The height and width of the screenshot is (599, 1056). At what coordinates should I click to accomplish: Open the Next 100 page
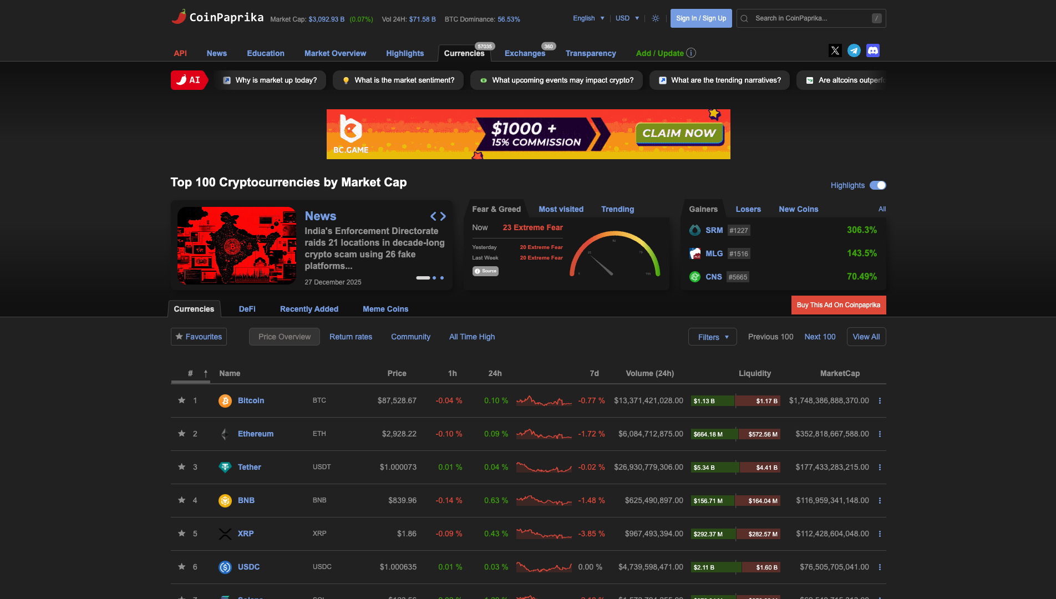(820, 337)
